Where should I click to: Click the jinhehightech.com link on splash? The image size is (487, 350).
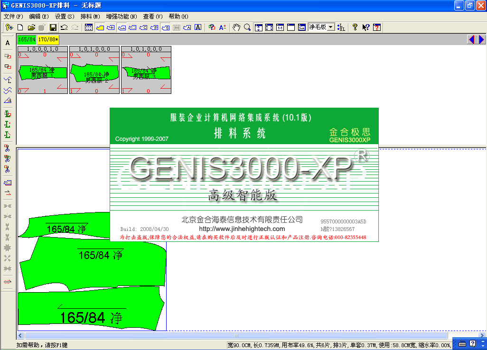tap(242, 229)
